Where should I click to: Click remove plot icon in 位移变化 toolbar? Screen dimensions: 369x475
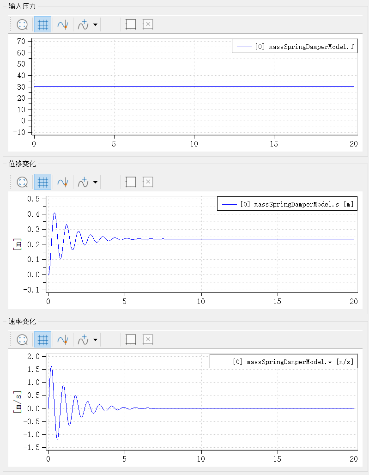[148, 182]
